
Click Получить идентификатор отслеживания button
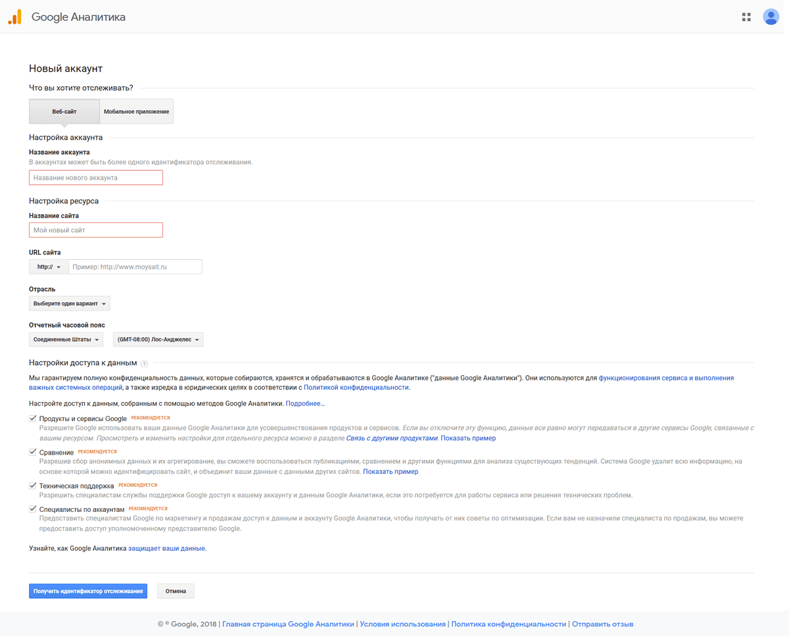(x=88, y=591)
